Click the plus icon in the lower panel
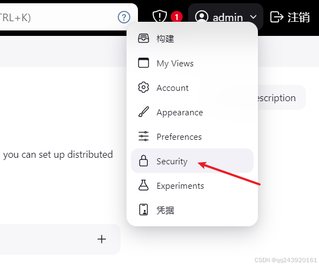Screen dimensions: 319x266 click(101, 239)
